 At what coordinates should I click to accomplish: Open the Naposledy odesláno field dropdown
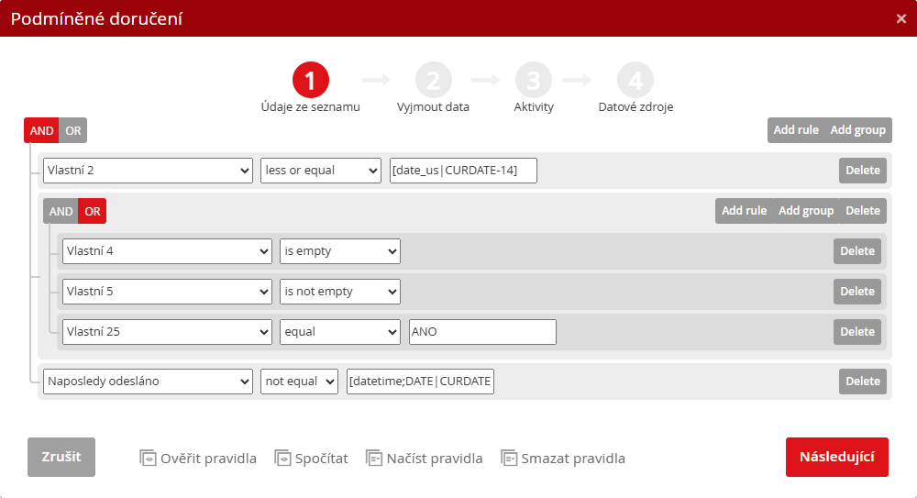point(148,382)
